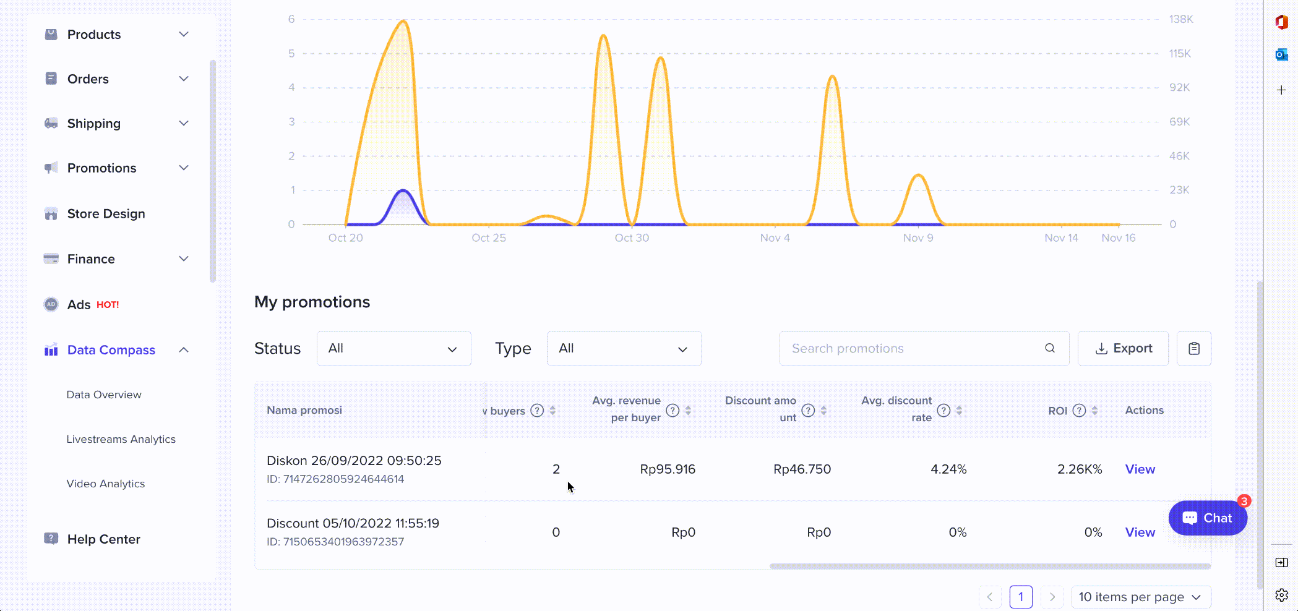Sort by the Avg. revenue per buyer column
1298x611 pixels.
point(688,411)
